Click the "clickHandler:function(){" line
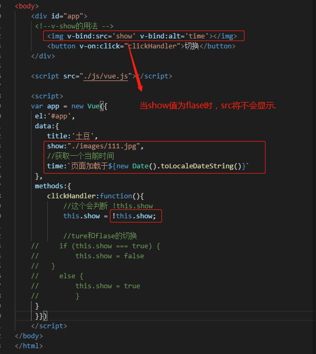The height and width of the screenshot is (354, 316). 95,196
